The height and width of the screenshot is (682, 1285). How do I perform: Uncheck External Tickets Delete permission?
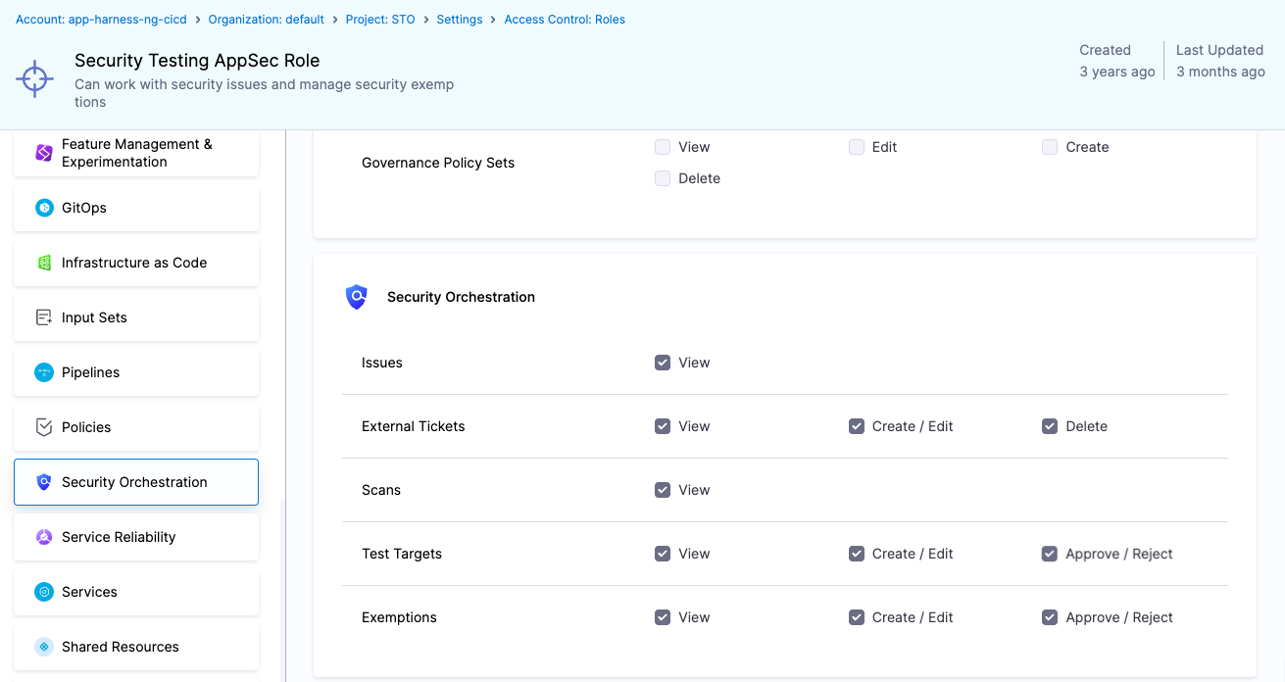[x=1050, y=426]
